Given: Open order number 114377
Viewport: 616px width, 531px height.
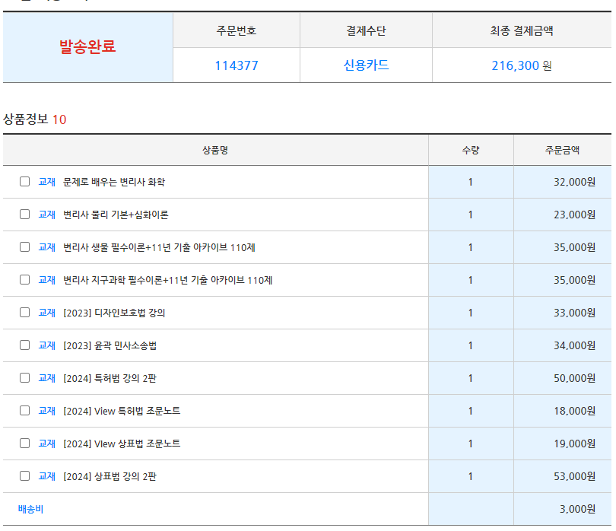Looking at the screenshot, I should pyautogui.click(x=236, y=65).
